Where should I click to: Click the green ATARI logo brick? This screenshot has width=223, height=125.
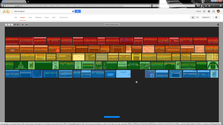click(x=21, y=65)
